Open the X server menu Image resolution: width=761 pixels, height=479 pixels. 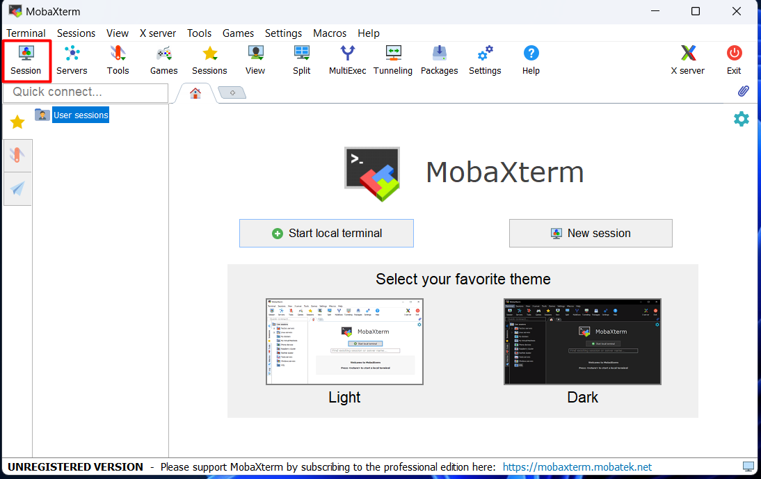(158, 33)
